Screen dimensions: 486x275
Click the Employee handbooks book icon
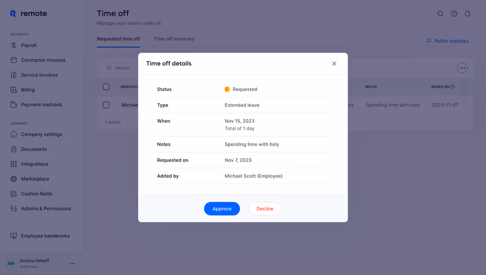coord(14,236)
